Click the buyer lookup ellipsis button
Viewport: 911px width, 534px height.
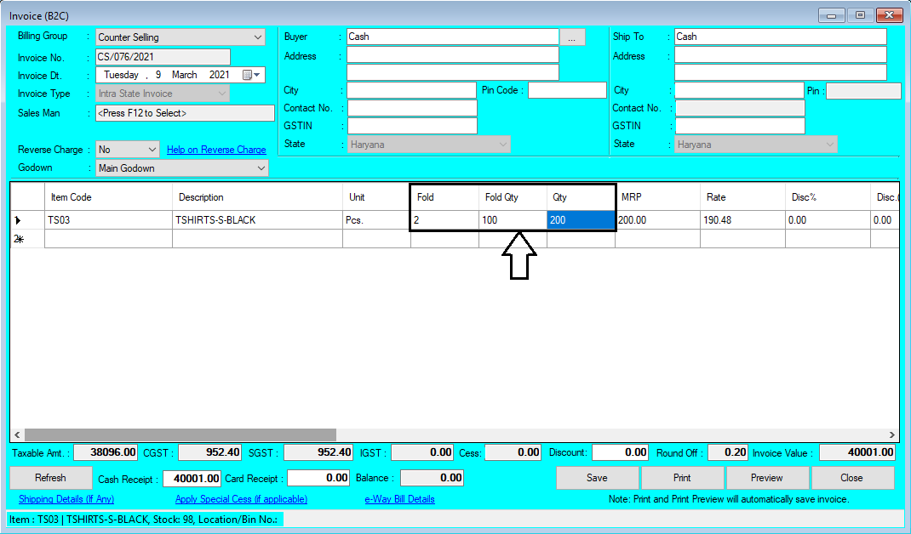573,36
